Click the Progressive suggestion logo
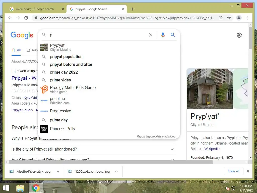 44,111
